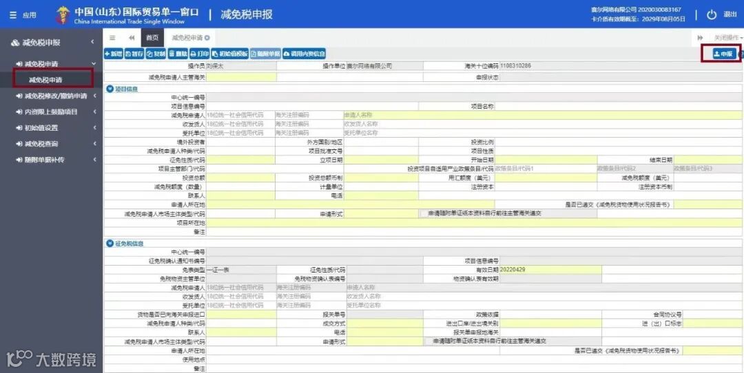The height and width of the screenshot is (373, 744).
Task: Click the 开始日期 date field
Action: 546,160
